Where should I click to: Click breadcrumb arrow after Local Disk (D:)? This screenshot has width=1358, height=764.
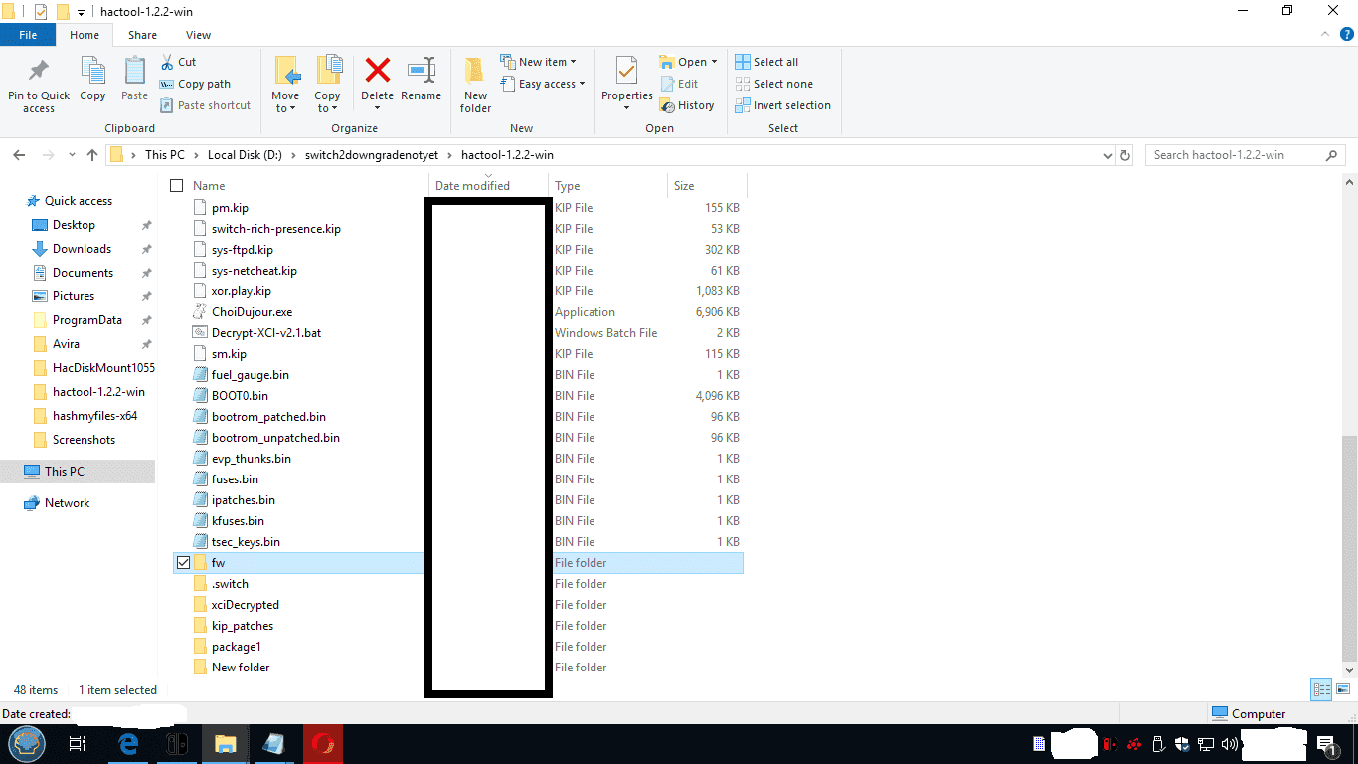pyautogui.click(x=294, y=155)
